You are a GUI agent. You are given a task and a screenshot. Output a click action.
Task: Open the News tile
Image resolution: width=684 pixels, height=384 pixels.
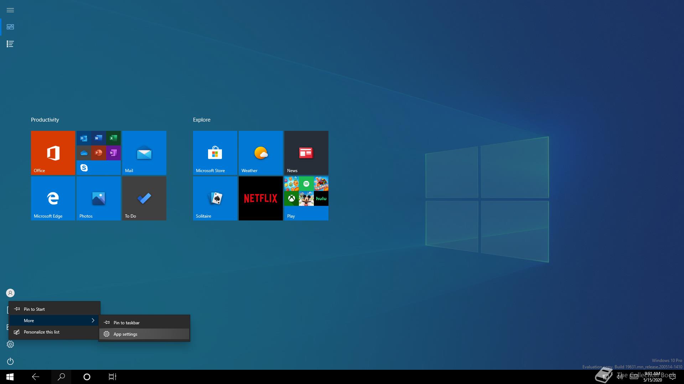tap(306, 153)
